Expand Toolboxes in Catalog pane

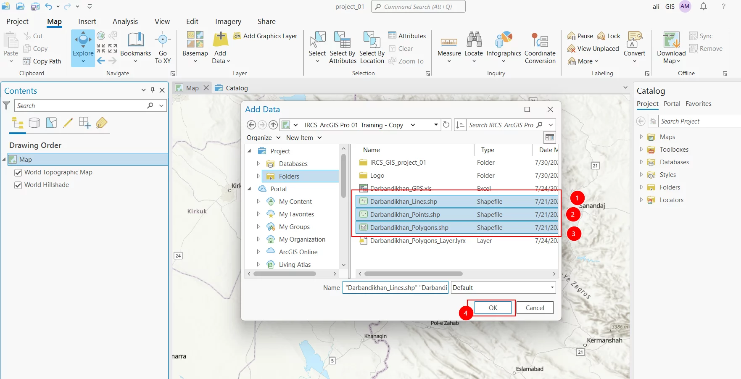click(x=641, y=149)
